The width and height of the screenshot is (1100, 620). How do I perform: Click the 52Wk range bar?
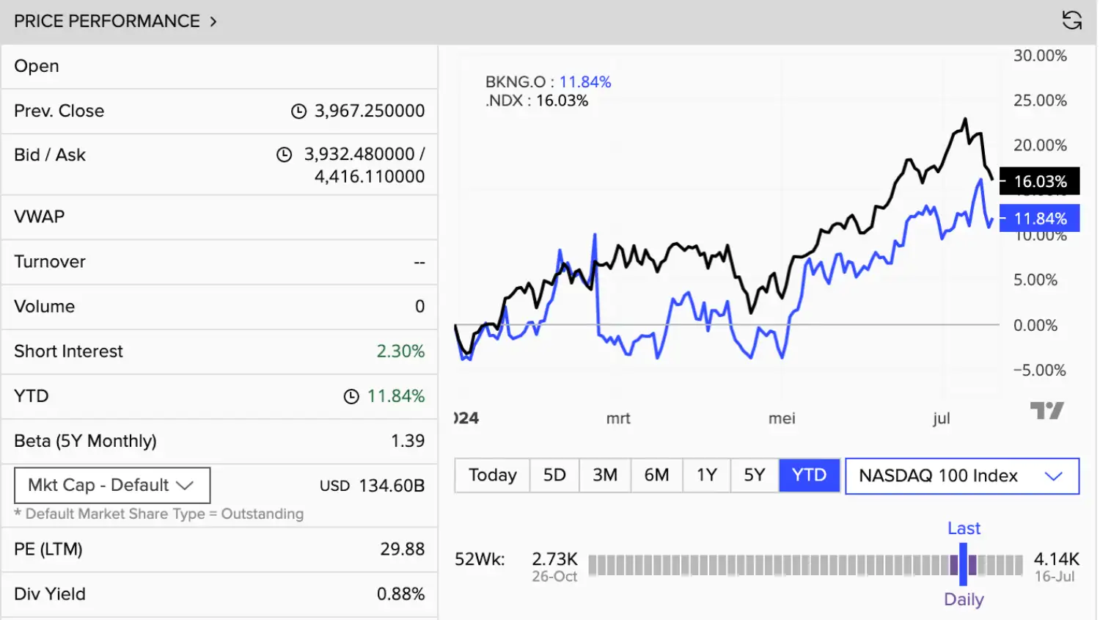[805, 565]
